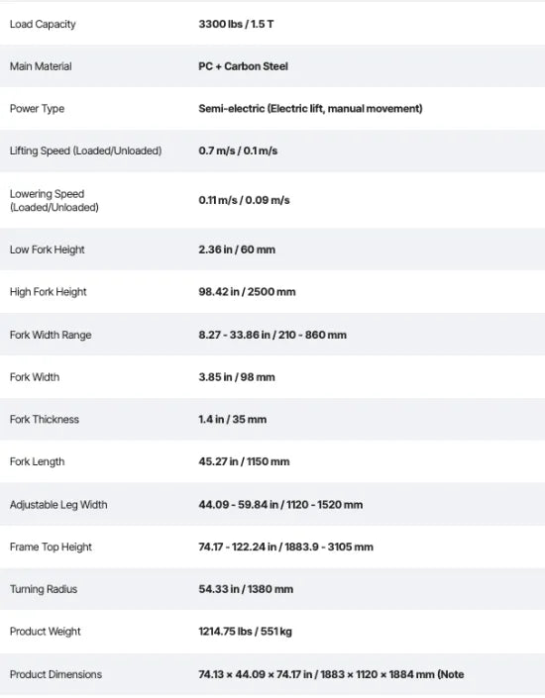Click the Turning Radius label
Viewport: 545px width, 698px height.
pos(44,589)
